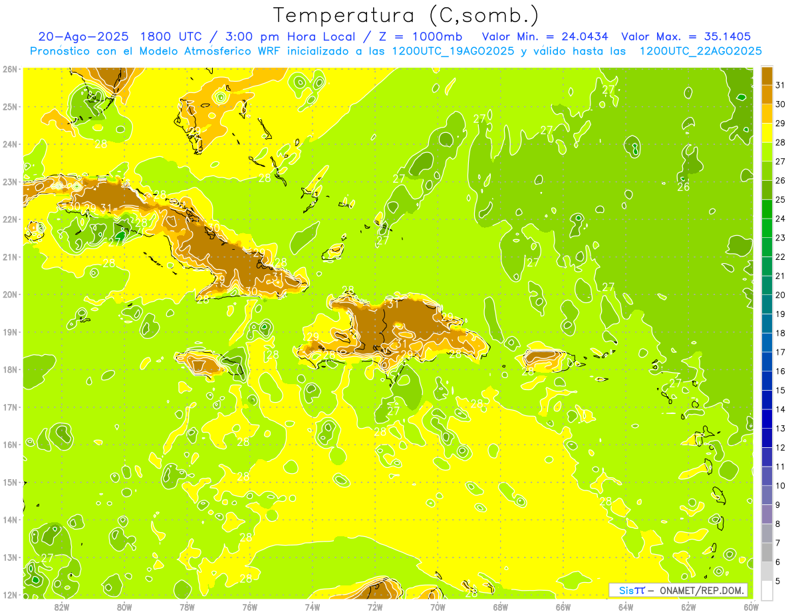Click the Sisπ ONAMET/REP.DOM. logo box

678,590
